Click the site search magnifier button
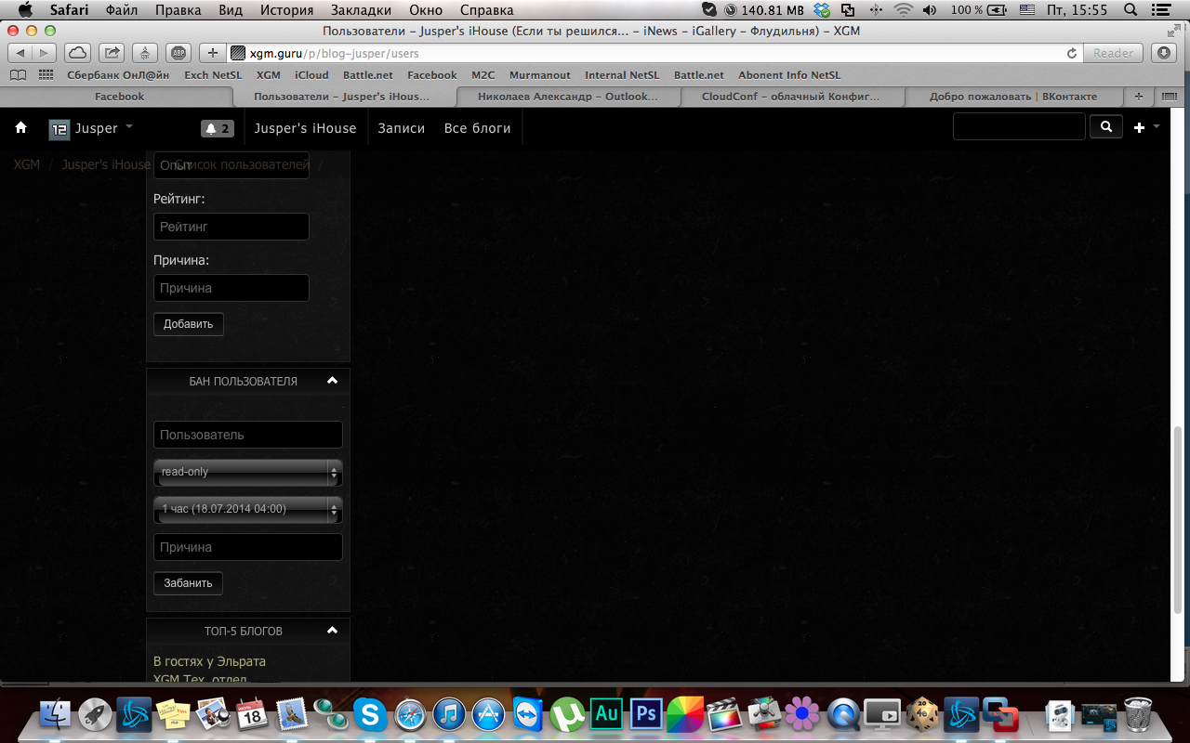The height and width of the screenshot is (743, 1190). (1105, 127)
